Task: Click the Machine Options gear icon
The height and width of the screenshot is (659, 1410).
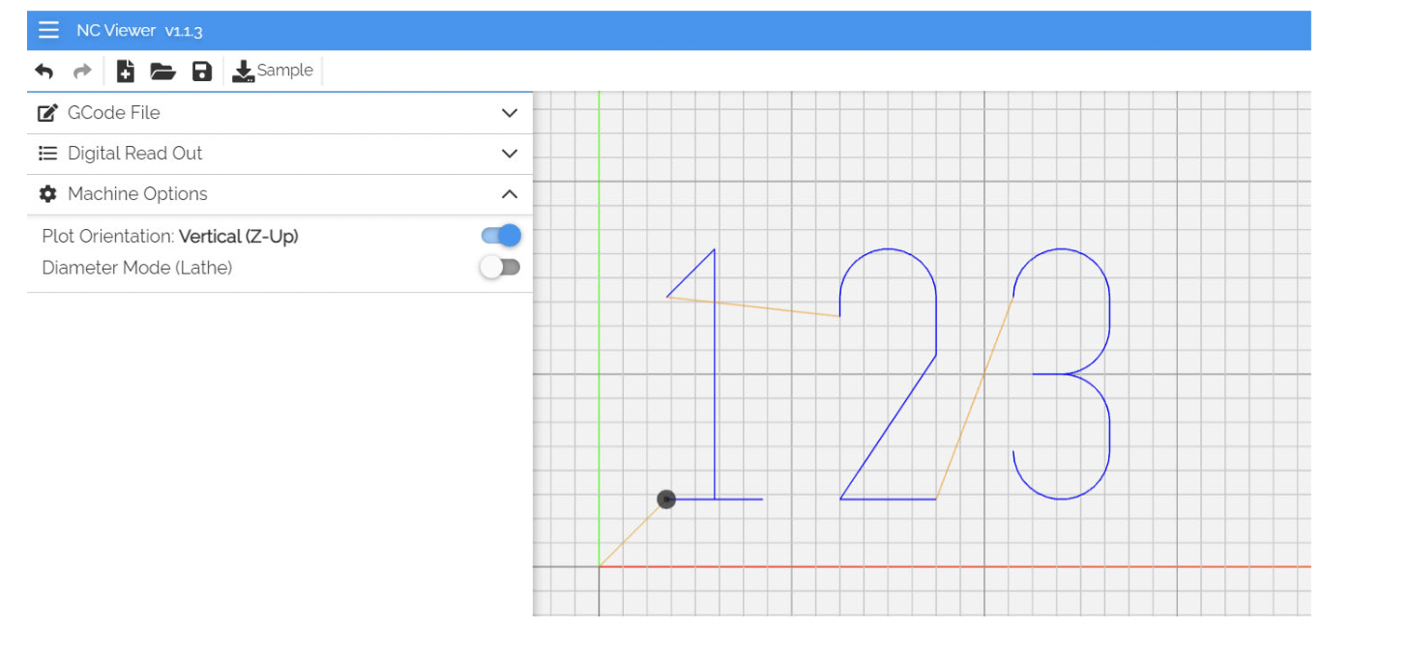Action: (x=46, y=194)
